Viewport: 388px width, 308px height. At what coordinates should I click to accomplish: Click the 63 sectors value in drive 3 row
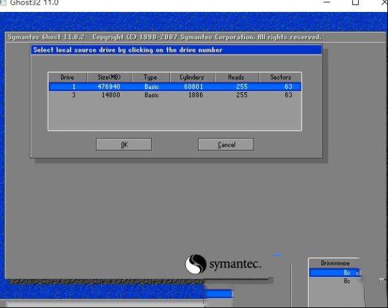pos(288,95)
